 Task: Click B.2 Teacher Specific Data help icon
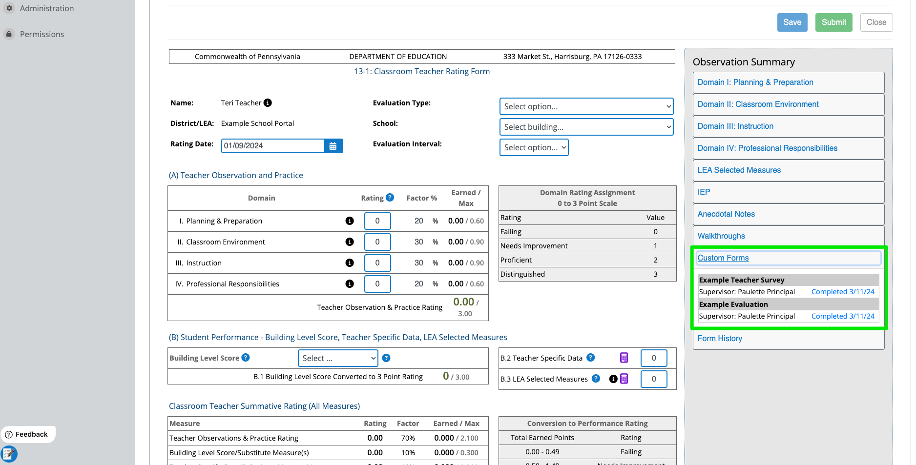tap(591, 358)
